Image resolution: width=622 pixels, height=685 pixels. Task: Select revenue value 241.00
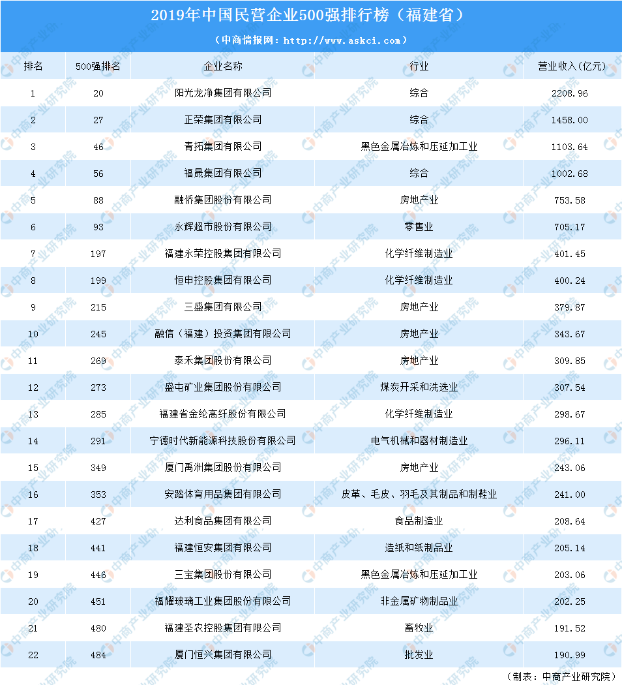[570, 495]
